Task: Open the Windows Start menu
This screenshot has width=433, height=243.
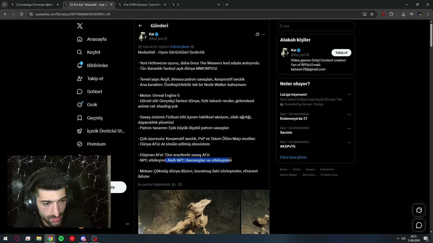Action: [x=5, y=239]
